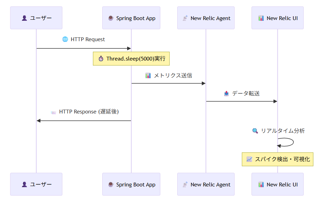Image resolution: width=322 pixels, height=202 pixels.
Task: Click the "Spring Boot App" label in the bottom box
Action: (x=136, y=185)
